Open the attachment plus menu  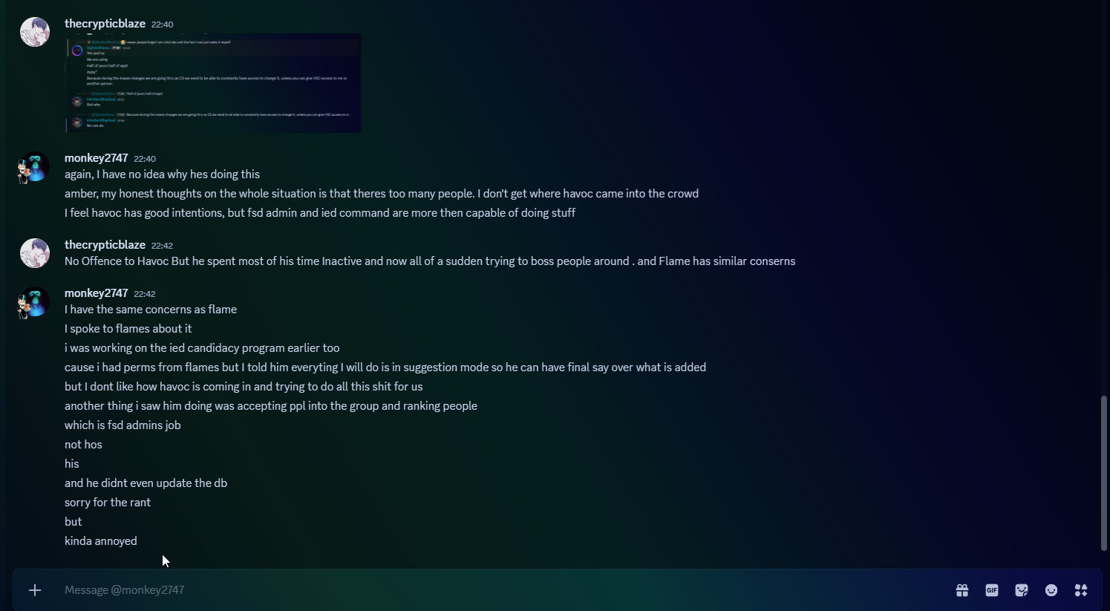[x=35, y=590]
